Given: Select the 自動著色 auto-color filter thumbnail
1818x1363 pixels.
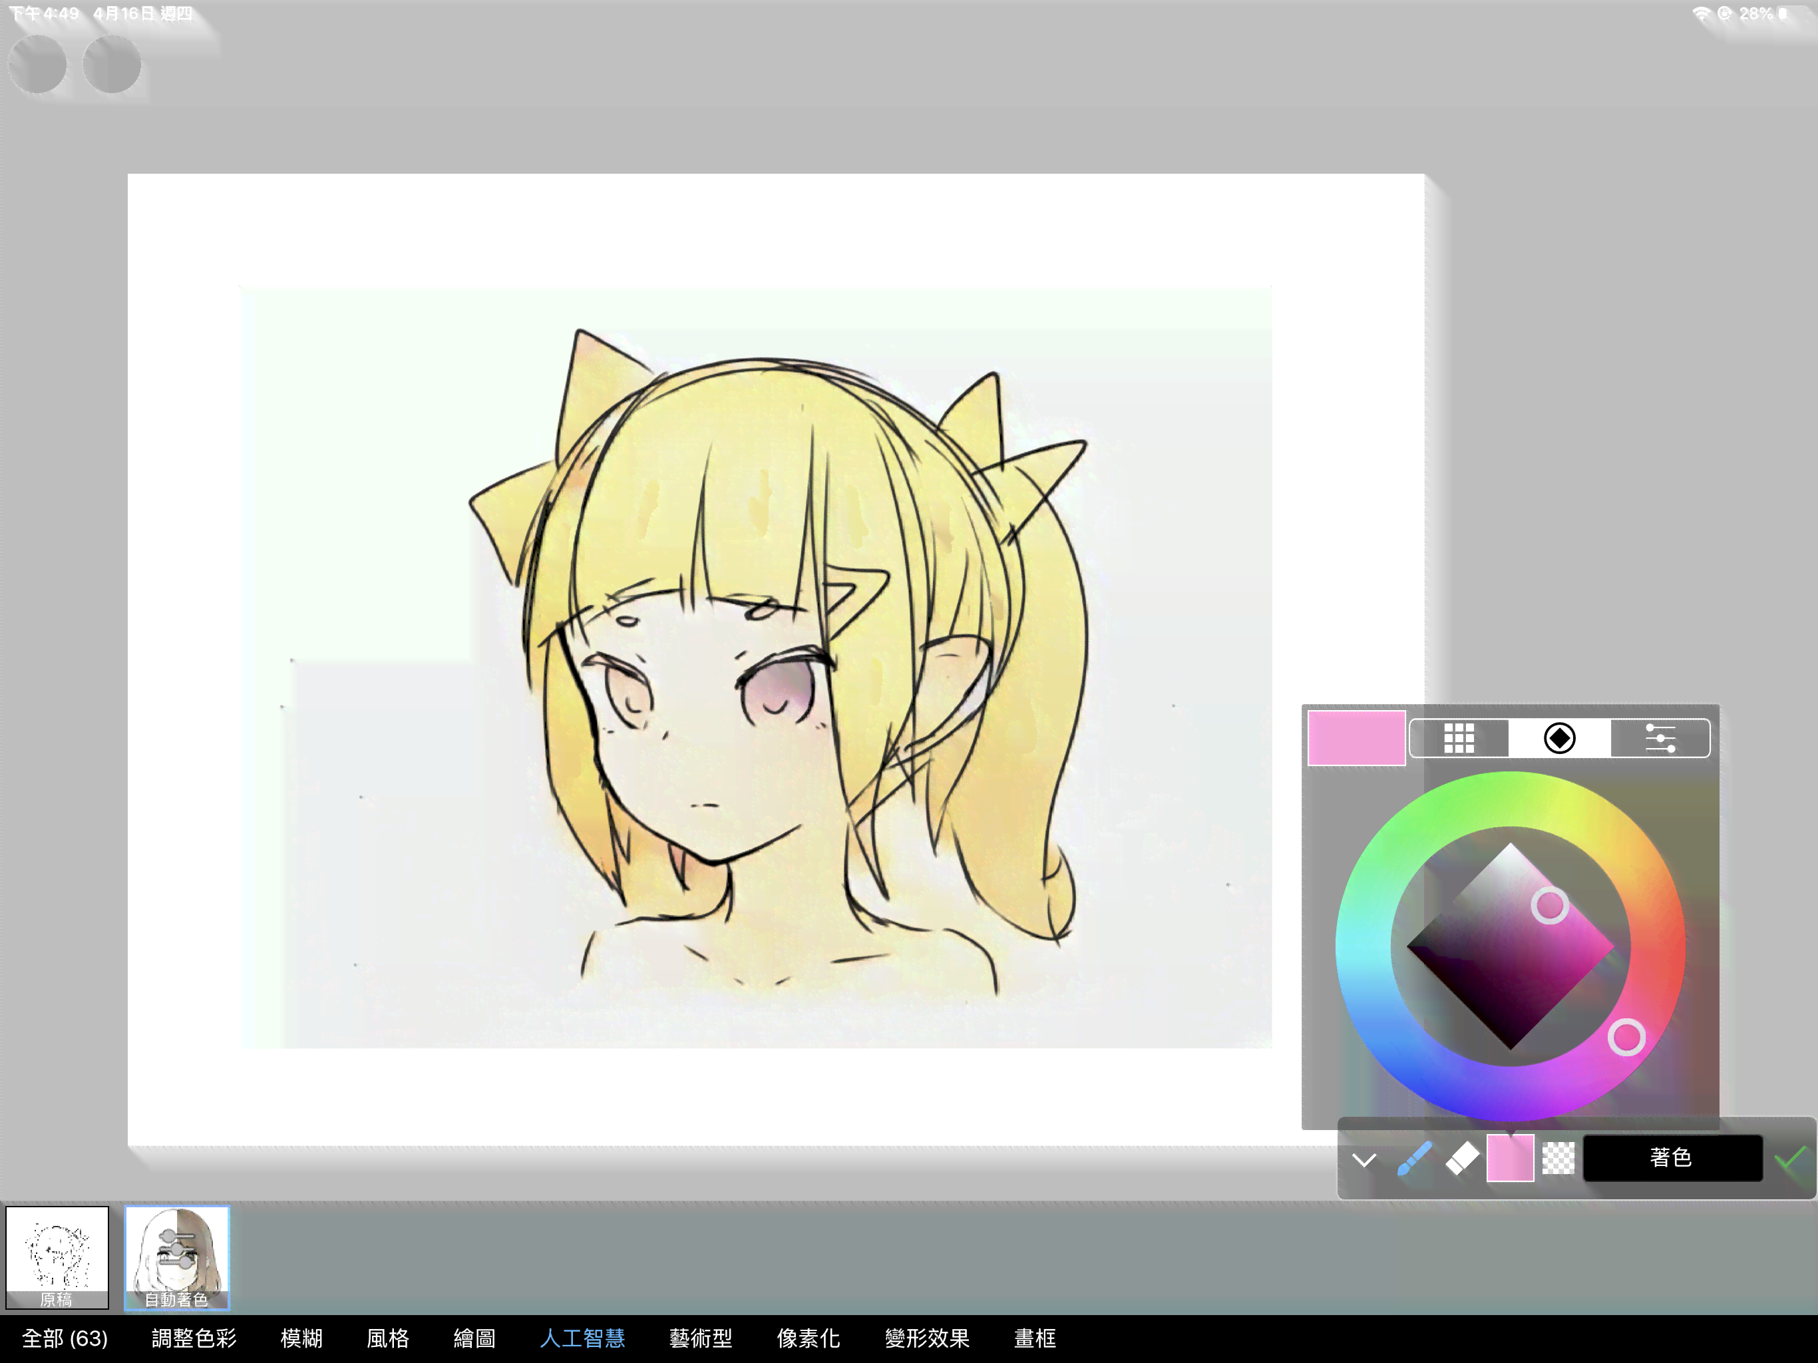Looking at the screenshot, I should (177, 1257).
